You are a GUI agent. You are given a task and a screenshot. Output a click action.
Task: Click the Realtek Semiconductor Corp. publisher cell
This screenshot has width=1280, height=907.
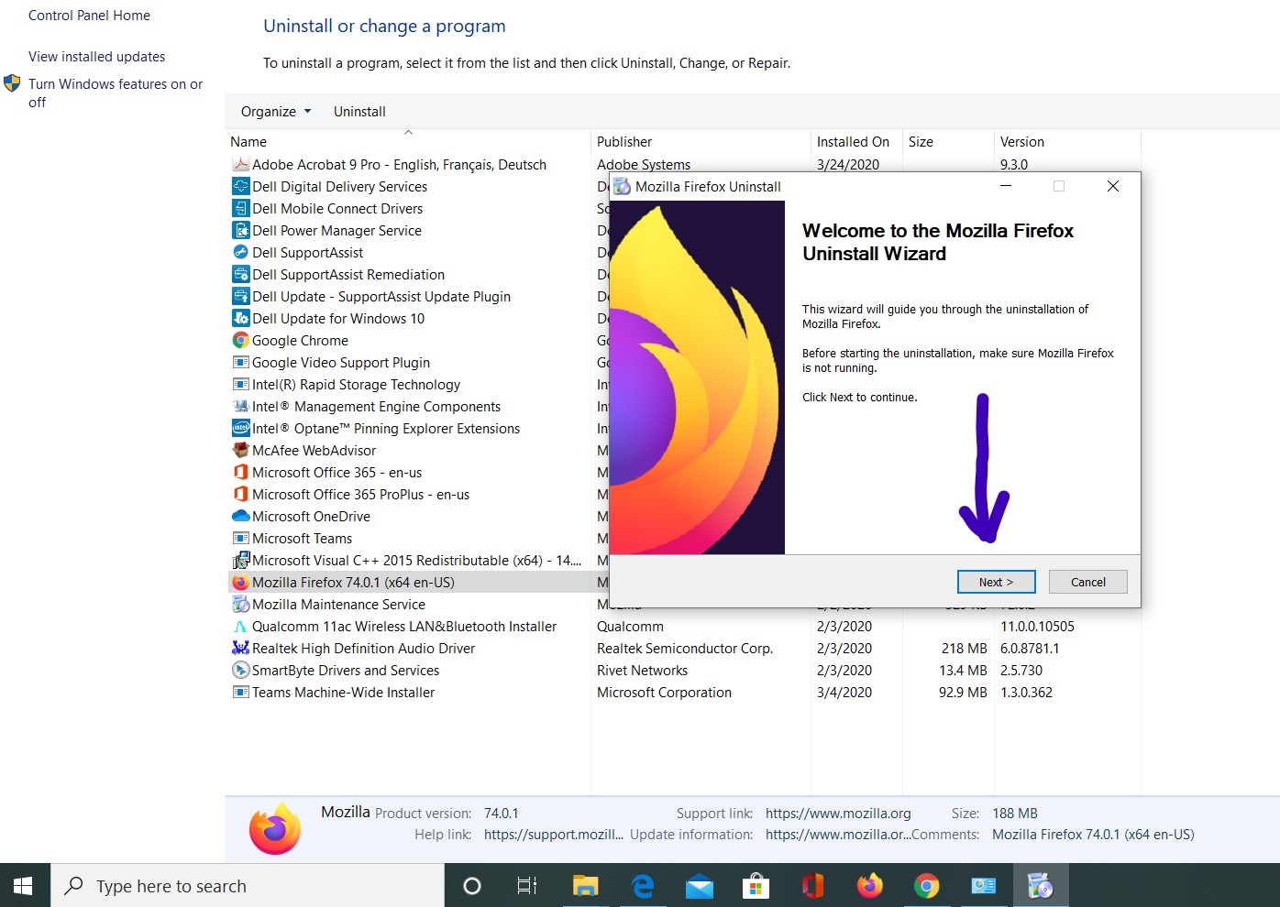684,648
